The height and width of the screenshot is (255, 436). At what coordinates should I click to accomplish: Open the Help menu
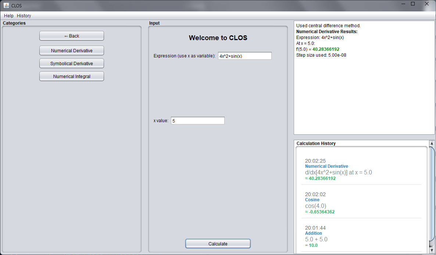point(9,16)
